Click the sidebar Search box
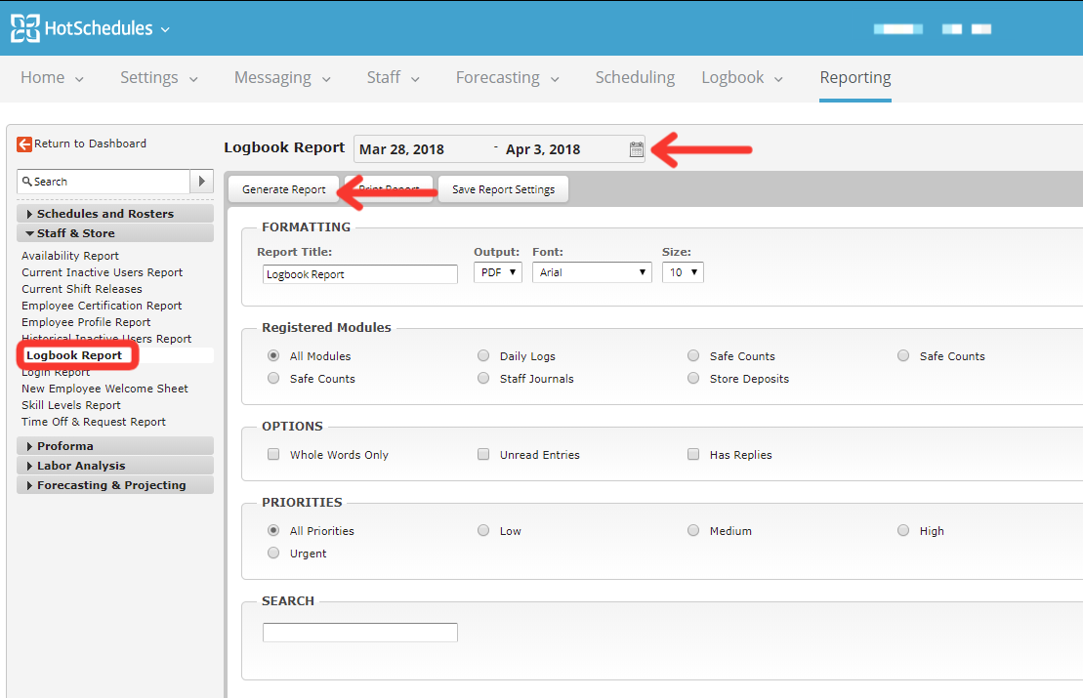The width and height of the screenshot is (1083, 698). click(x=104, y=182)
